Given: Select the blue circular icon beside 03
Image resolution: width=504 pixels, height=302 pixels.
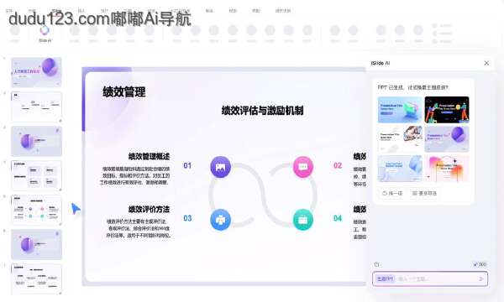Looking at the screenshot, I should tap(220, 220).
